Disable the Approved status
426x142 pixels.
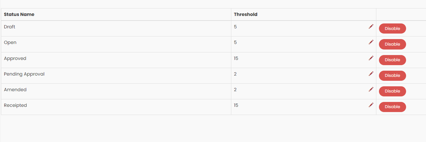tap(392, 60)
